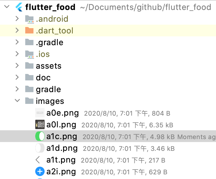Viewport: 216px width, 179px height.
Task: Select the a1d.png file name
Action: (62, 148)
